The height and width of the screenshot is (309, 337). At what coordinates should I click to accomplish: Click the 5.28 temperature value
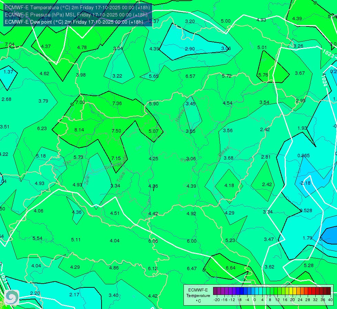pyautogui.click(x=309, y=265)
